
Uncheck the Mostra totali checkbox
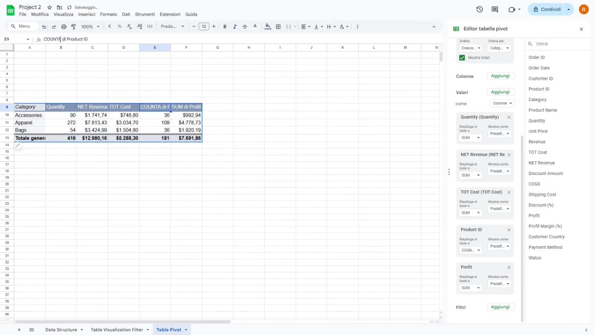click(462, 58)
